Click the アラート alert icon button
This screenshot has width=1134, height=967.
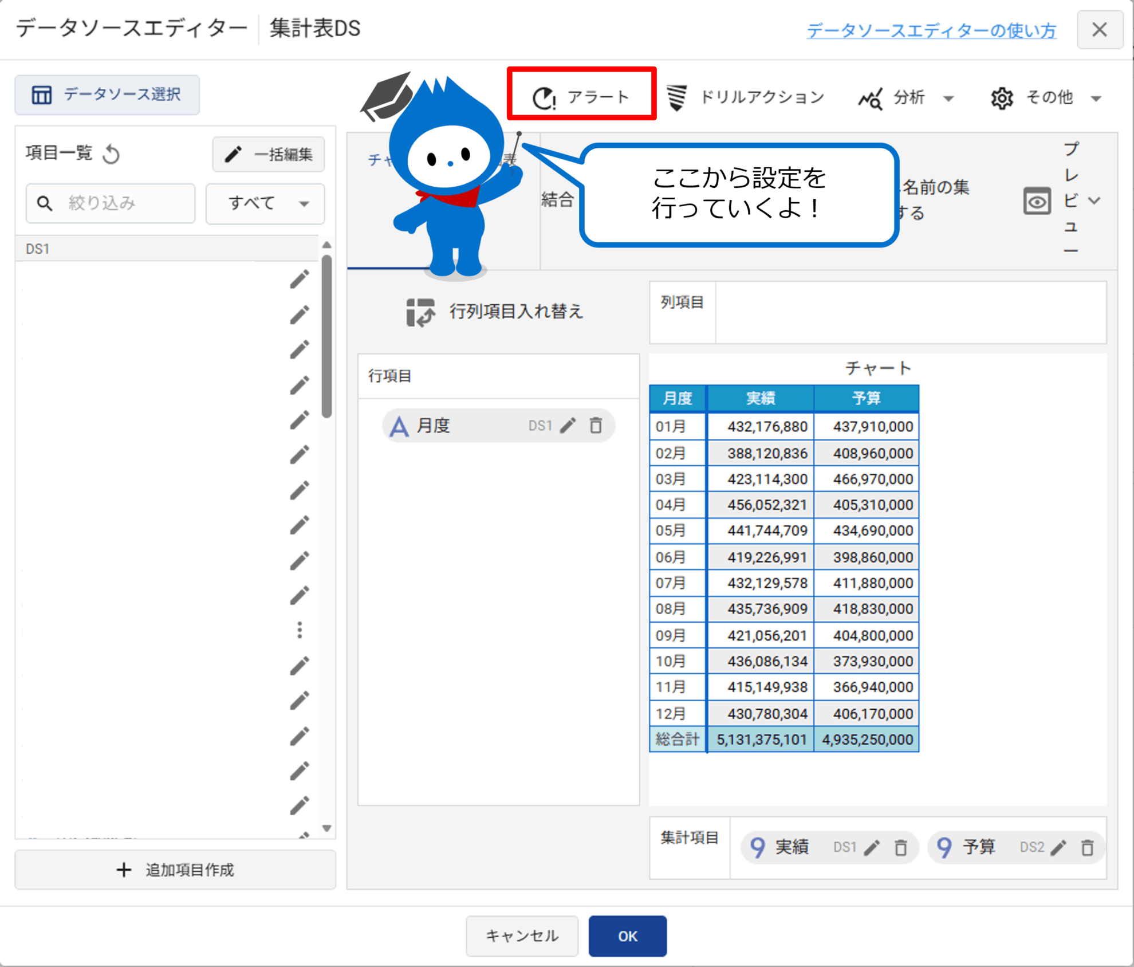point(544,97)
